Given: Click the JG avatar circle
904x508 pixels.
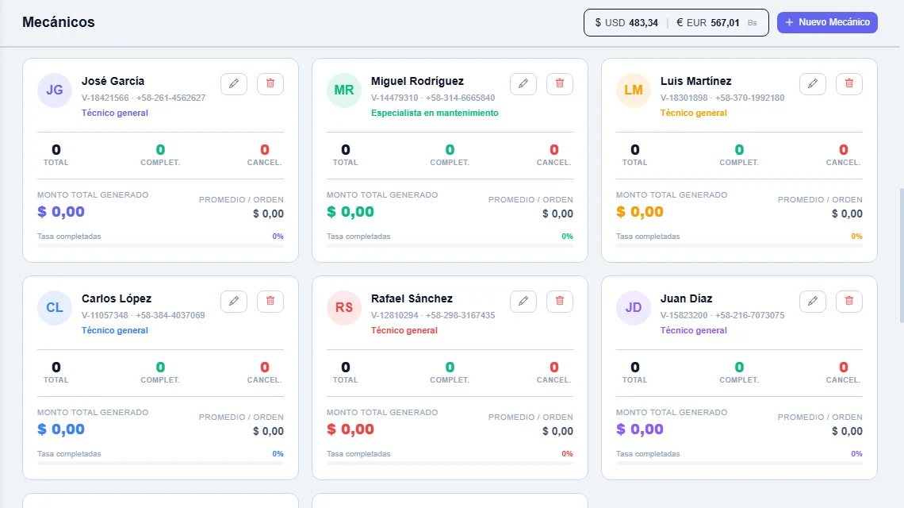Looking at the screenshot, I should [x=55, y=90].
